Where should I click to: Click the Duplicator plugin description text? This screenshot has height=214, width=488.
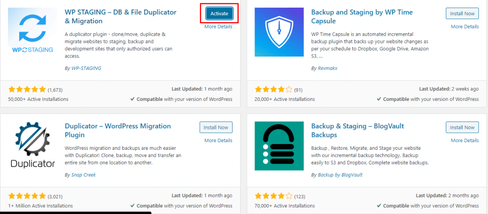point(123,156)
